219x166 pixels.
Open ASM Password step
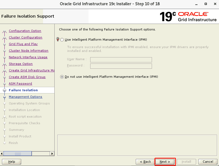click(20, 84)
